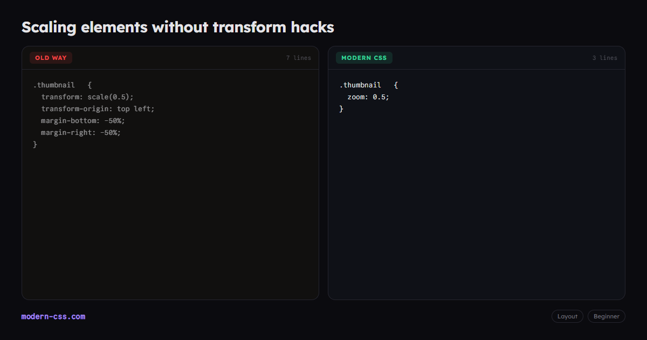The height and width of the screenshot is (340, 647).
Task: Click empty area of old way code panel
Action: [170, 227]
